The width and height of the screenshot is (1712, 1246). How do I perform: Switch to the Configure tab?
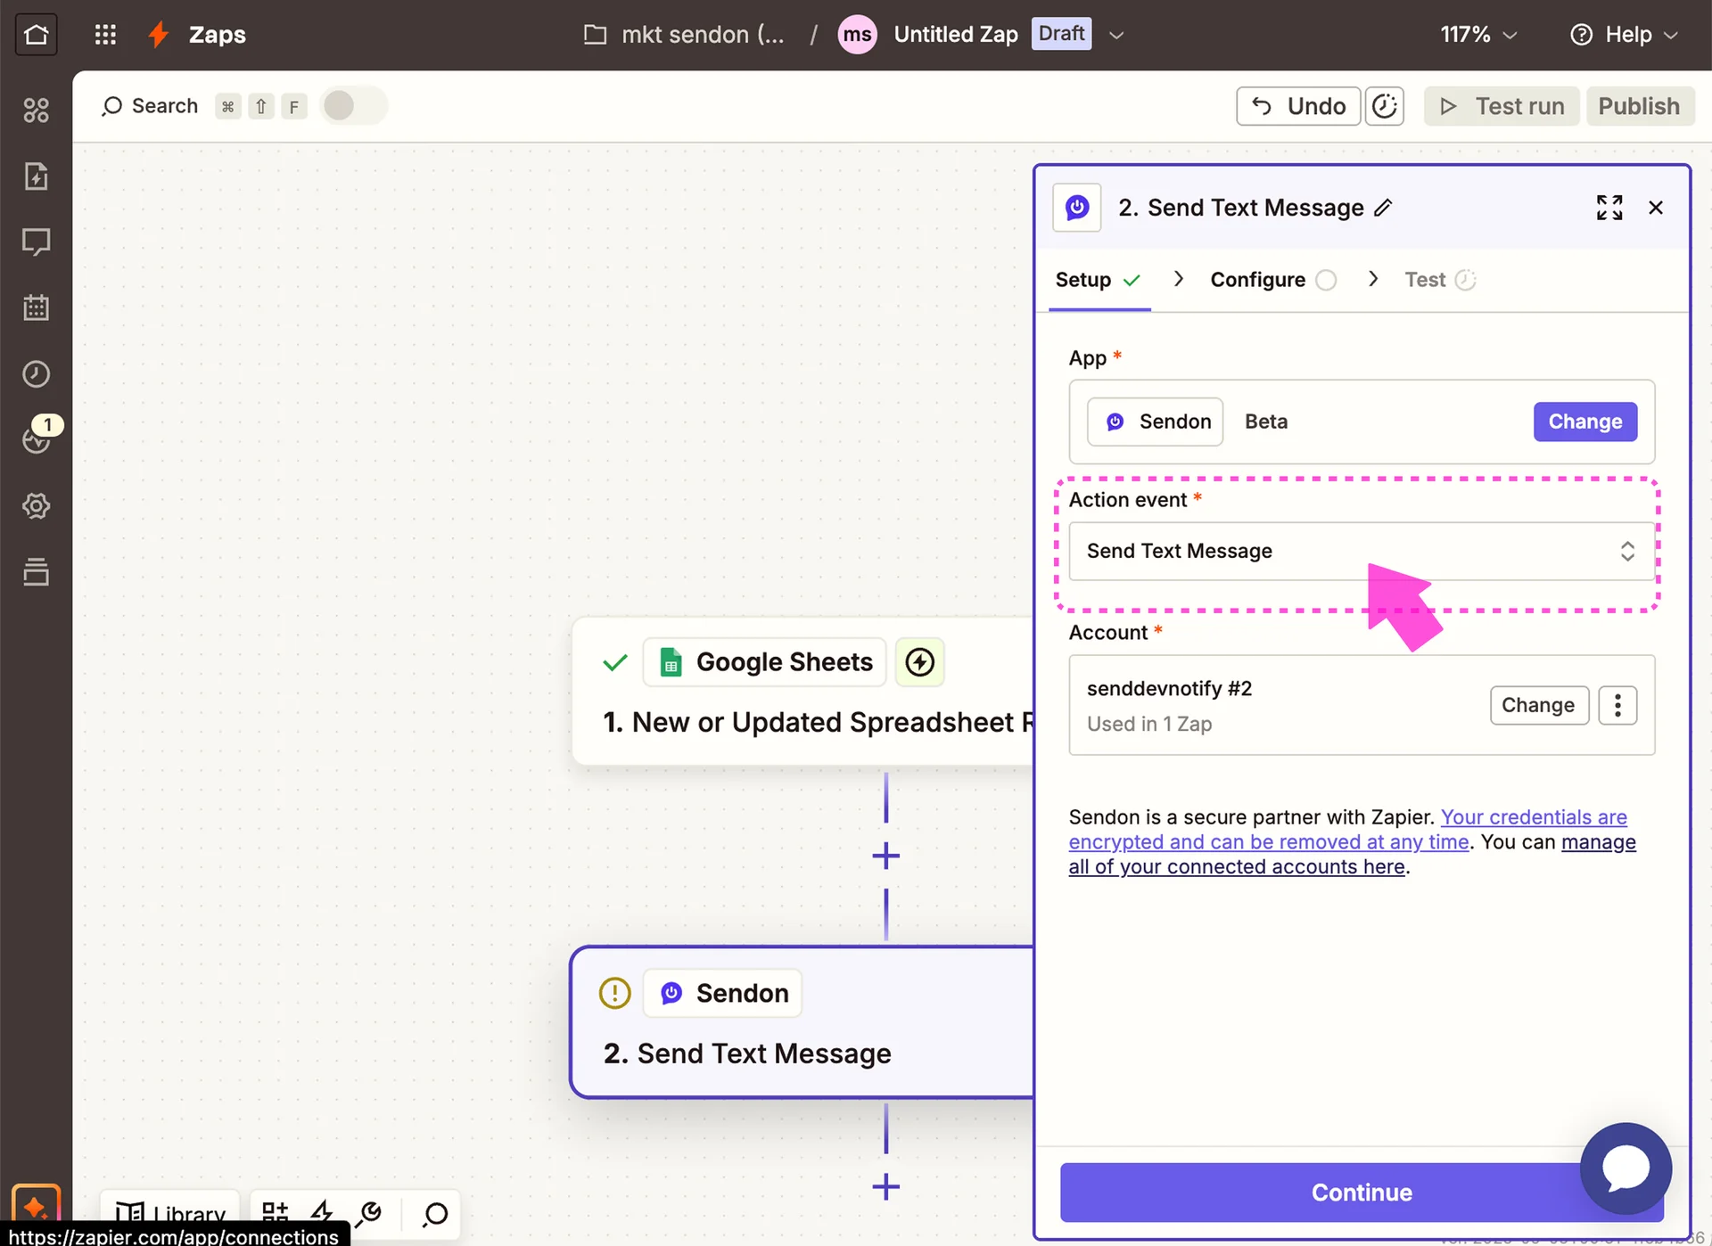(x=1257, y=280)
